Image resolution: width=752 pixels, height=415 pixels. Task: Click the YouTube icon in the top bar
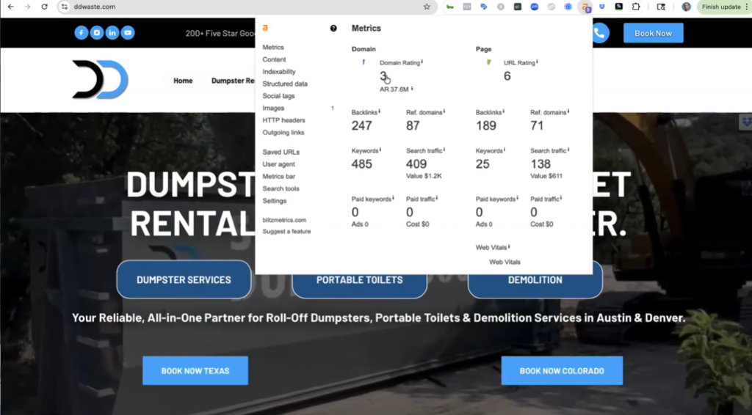pyautogui.click(x=128, y=33)
